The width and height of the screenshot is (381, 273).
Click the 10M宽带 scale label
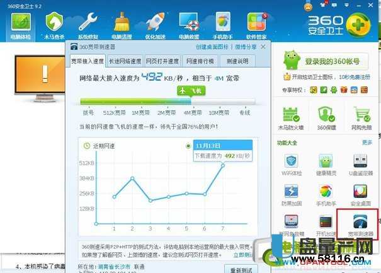pos(219,113)
